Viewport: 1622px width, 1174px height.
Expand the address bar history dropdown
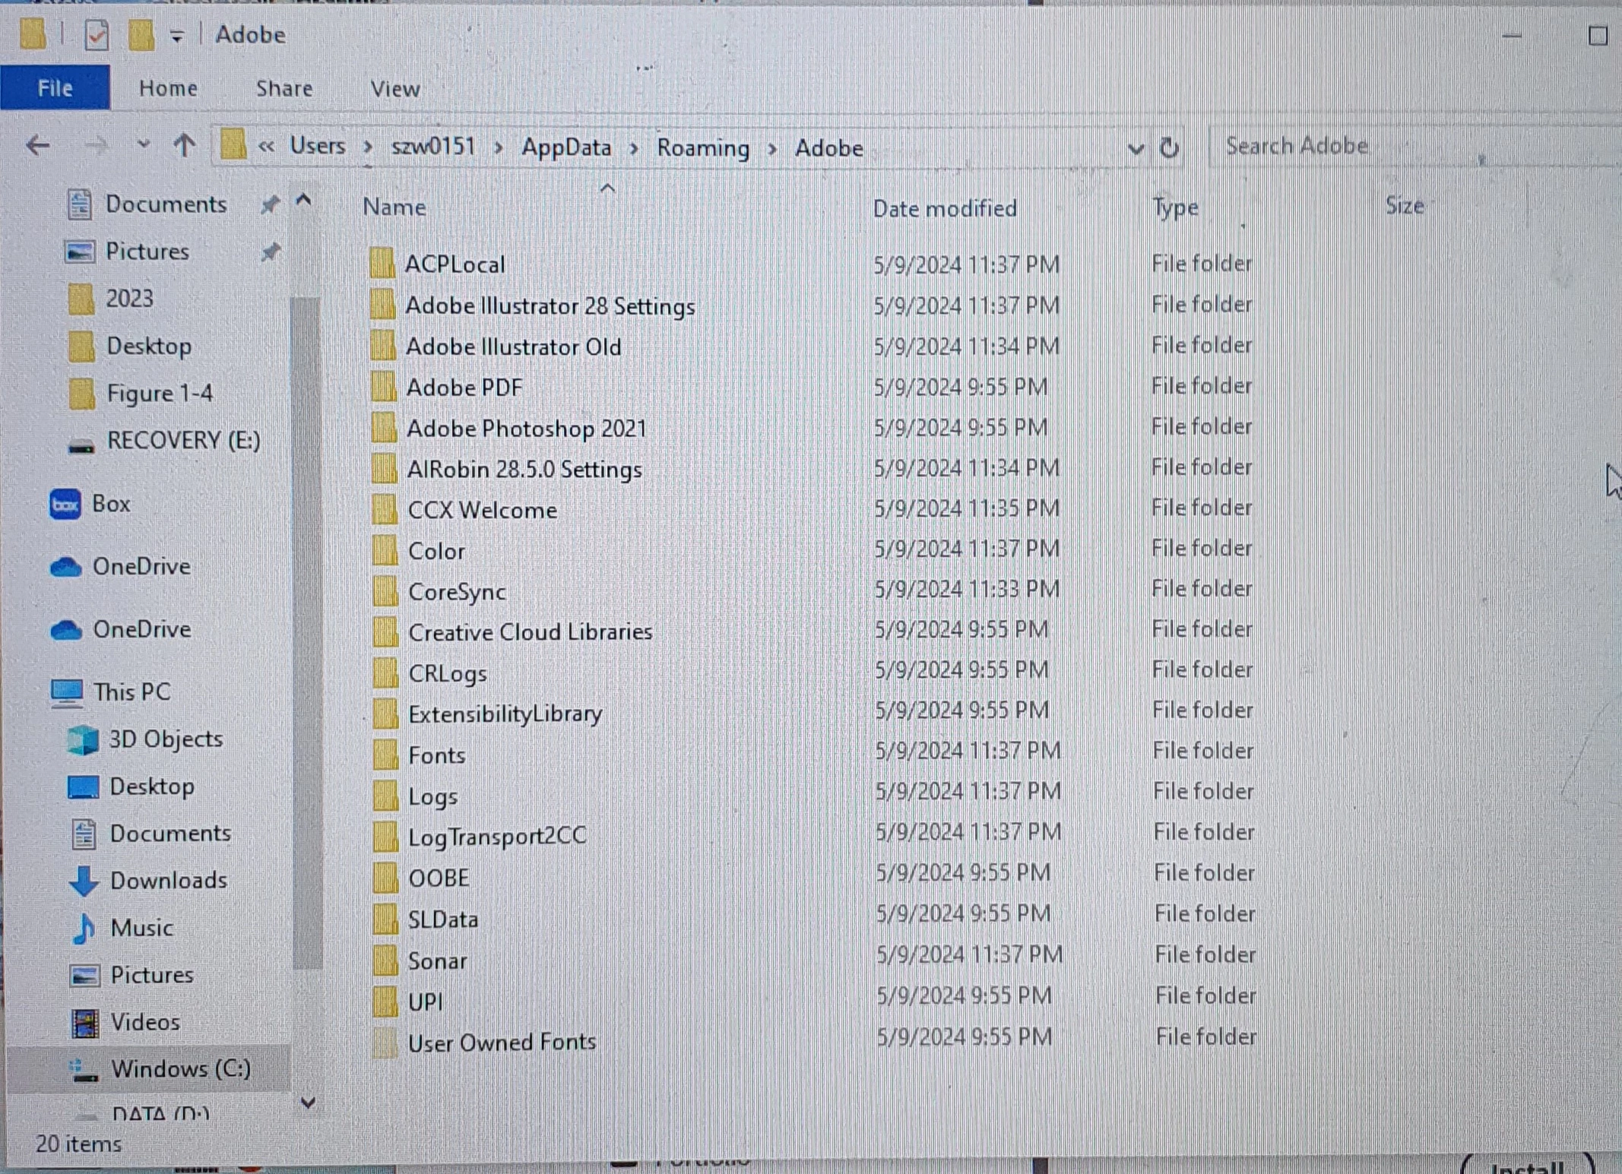coord(1136,148)
